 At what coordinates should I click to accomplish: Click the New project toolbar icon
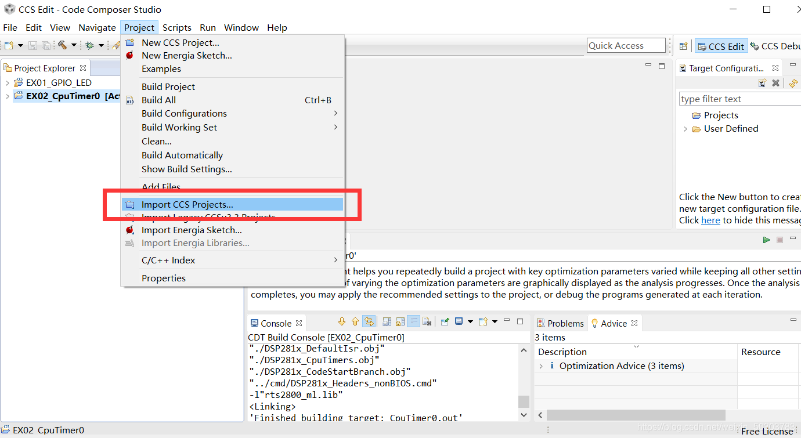click(9, 45)
